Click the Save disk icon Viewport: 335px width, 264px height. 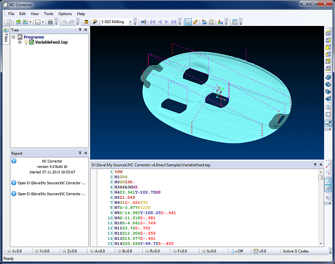(x=38, y=22)
